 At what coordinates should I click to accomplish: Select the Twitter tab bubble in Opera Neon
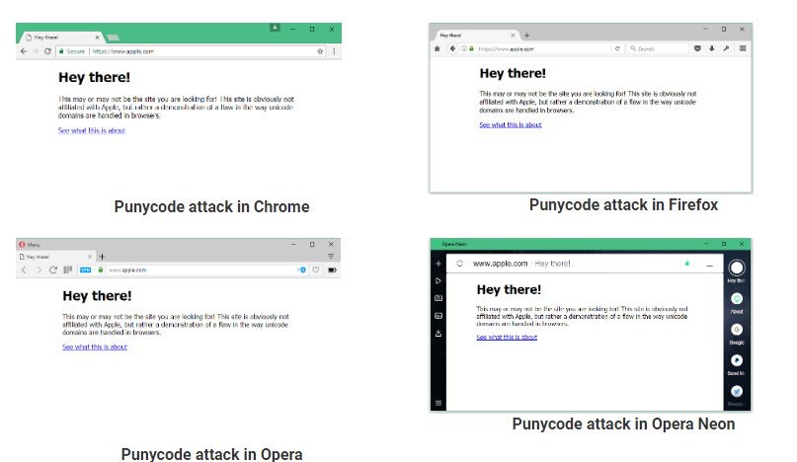click(737, 391)
